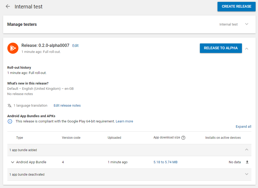Viewport: 258px width, 188px height.
Task: Expand the Manage testers section
Action: click(x=246, y=24)
